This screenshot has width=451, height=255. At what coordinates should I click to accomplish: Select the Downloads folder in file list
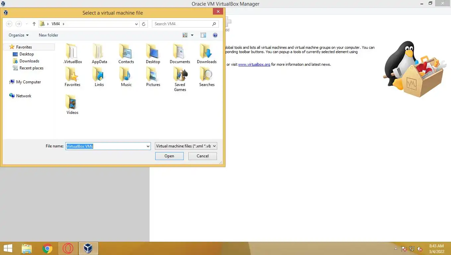(x=207, y=54)
